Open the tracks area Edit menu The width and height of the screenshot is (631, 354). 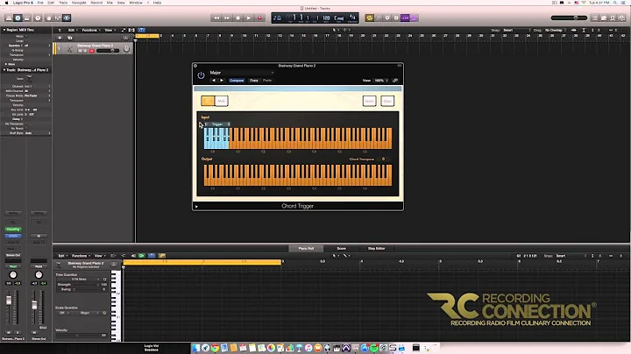tap(73, 30)
